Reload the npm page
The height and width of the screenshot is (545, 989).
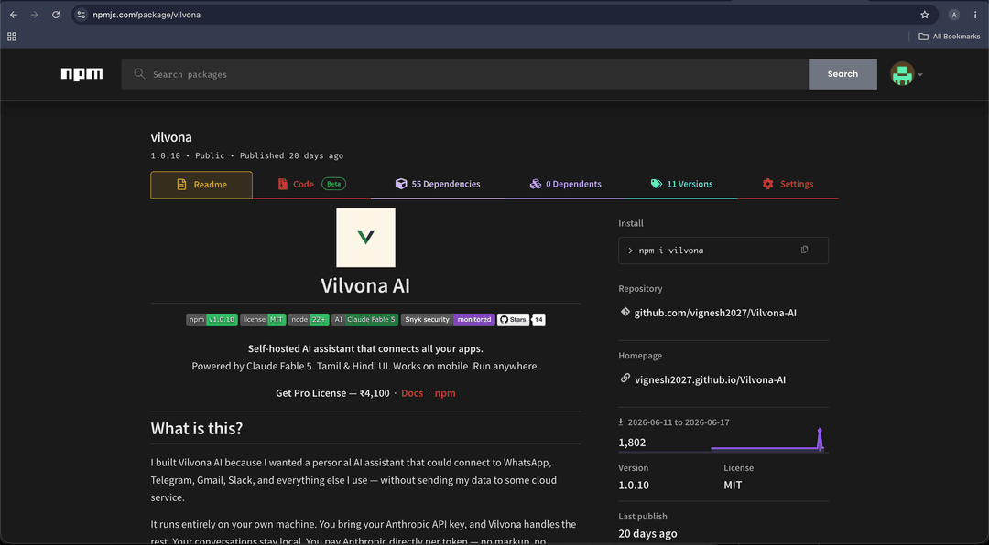point(56,15)
